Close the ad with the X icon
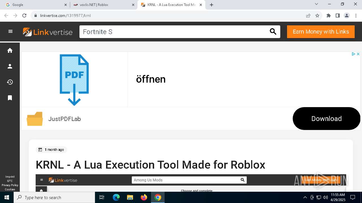Viewport: 362px width, 203px height. [x=358, y=54]
